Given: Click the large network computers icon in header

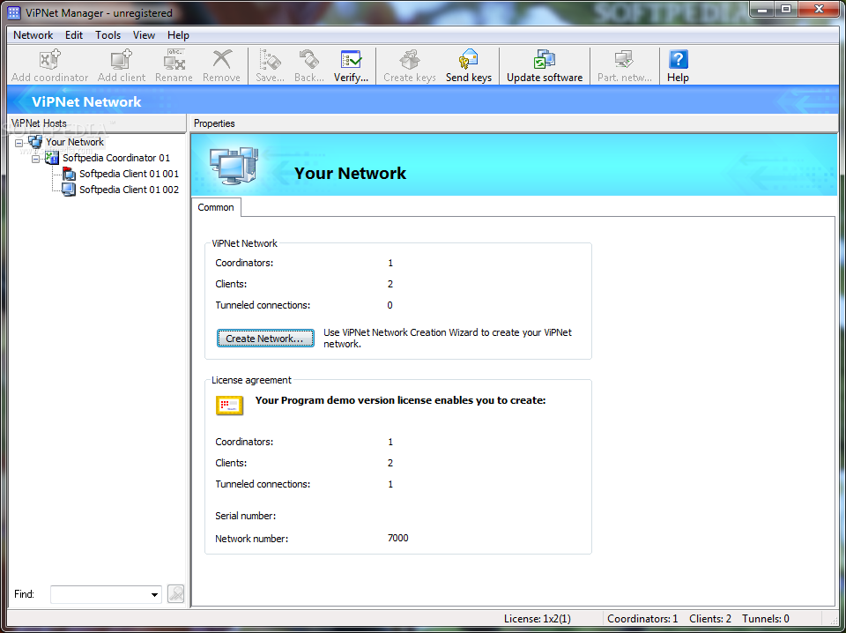Looking at the screenshot, I should [234, 165].
